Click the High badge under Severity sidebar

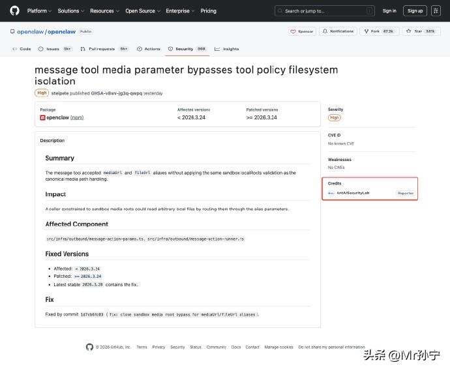point(334,117)
